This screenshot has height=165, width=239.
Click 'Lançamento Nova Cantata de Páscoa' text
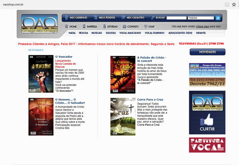pos(66,64)
